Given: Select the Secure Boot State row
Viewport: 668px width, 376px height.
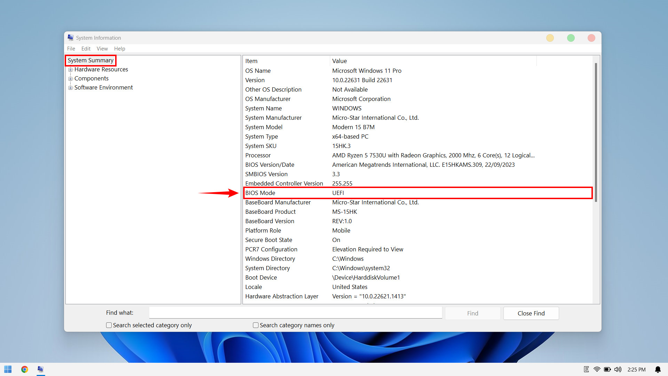Looking at the screenshot, I should [x=417, y=240].
